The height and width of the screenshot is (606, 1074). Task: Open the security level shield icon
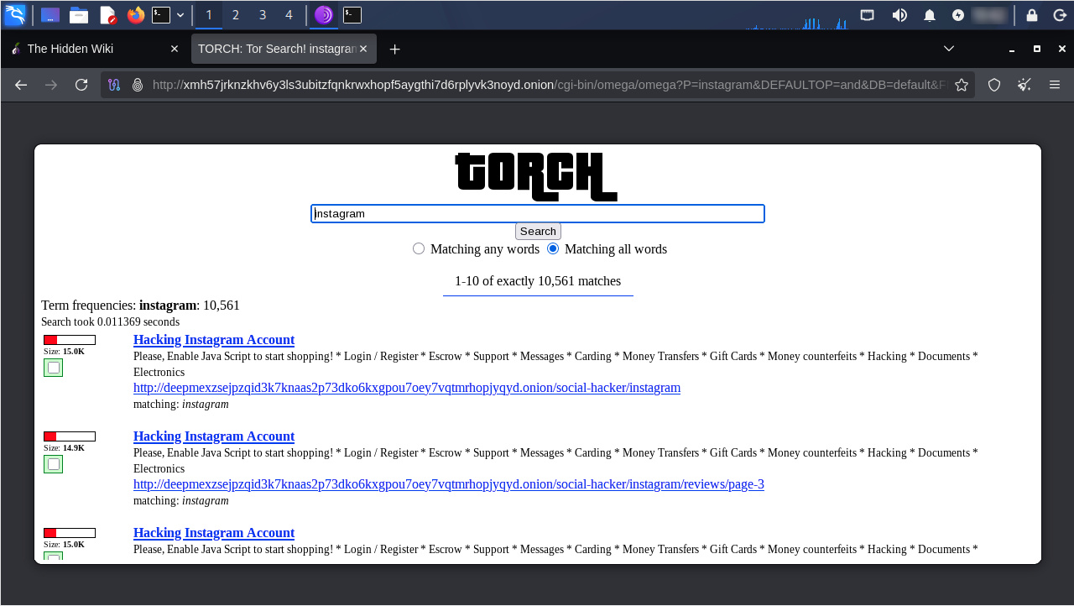pyautogui.click(x=994, y=85)
